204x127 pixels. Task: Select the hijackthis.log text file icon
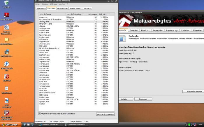(x=7, y=90)
